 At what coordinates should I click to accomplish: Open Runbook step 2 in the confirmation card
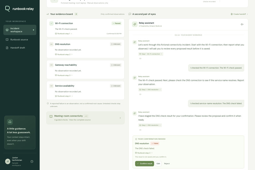[144, 153]
